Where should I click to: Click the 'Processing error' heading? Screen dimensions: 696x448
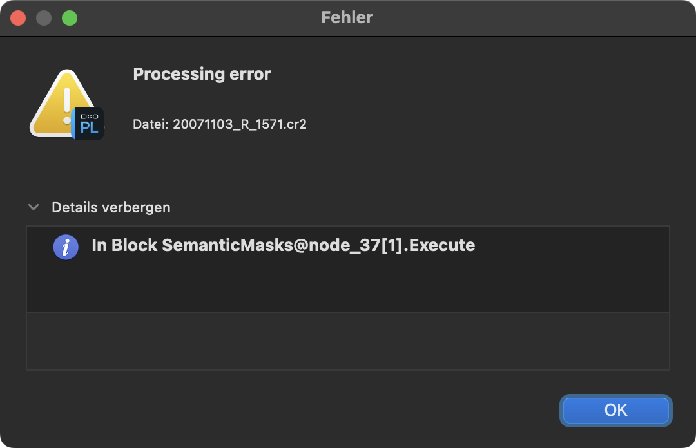(x=202, y=74)
